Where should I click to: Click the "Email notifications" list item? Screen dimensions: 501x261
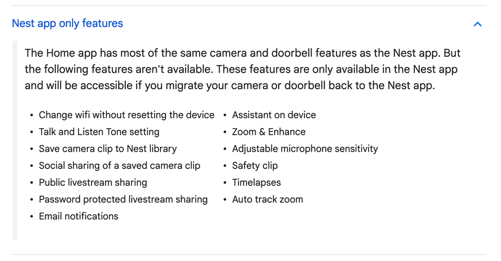pyautogui.click(x=78, y=216)
